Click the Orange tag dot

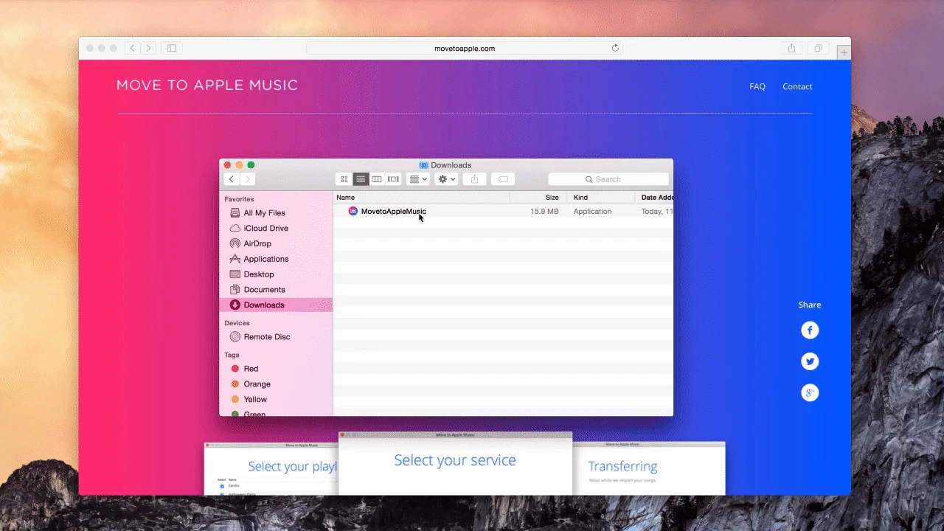click(235, 384)
